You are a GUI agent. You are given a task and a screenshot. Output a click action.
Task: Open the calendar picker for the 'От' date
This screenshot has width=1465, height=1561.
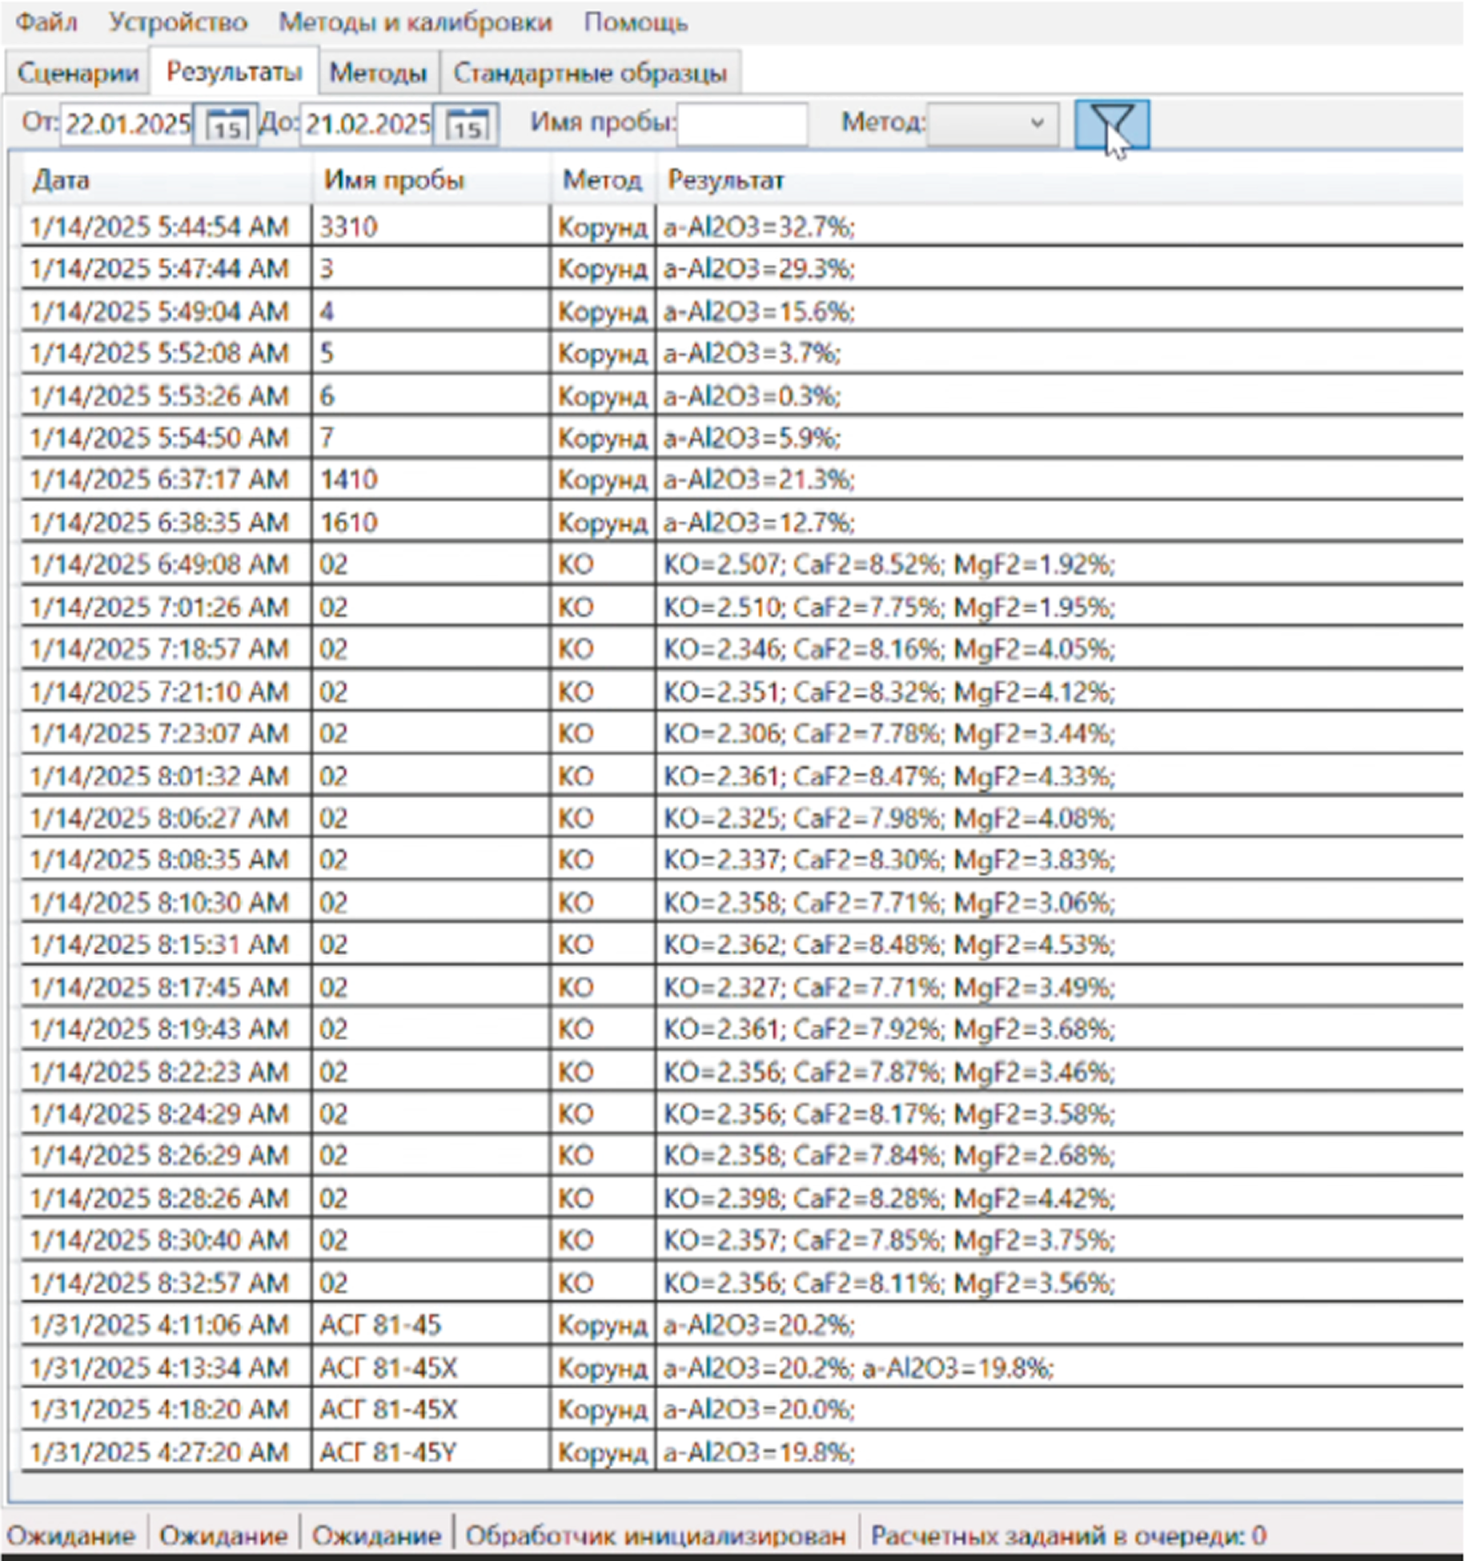pos(226,125)
